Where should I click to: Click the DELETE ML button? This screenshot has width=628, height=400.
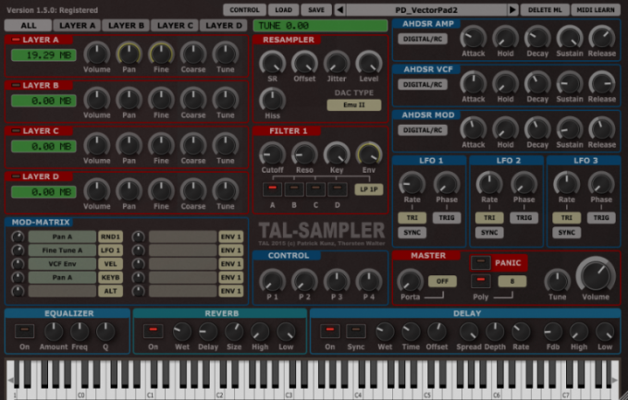[x=545, y=10]
